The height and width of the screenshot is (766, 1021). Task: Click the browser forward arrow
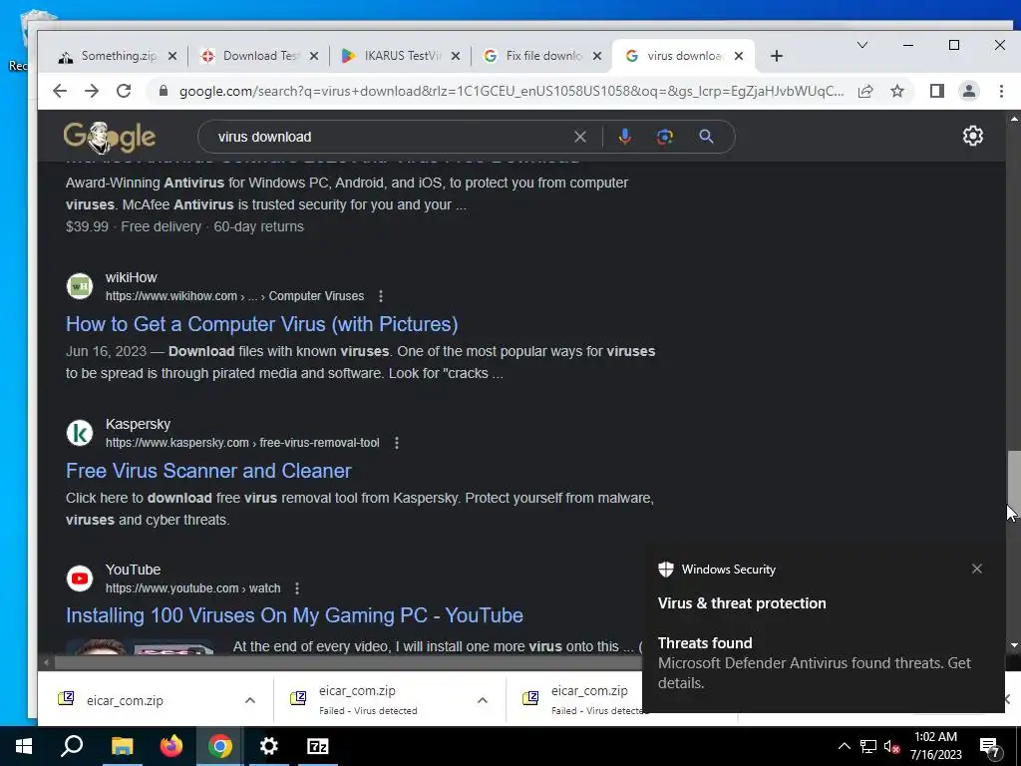91,91
